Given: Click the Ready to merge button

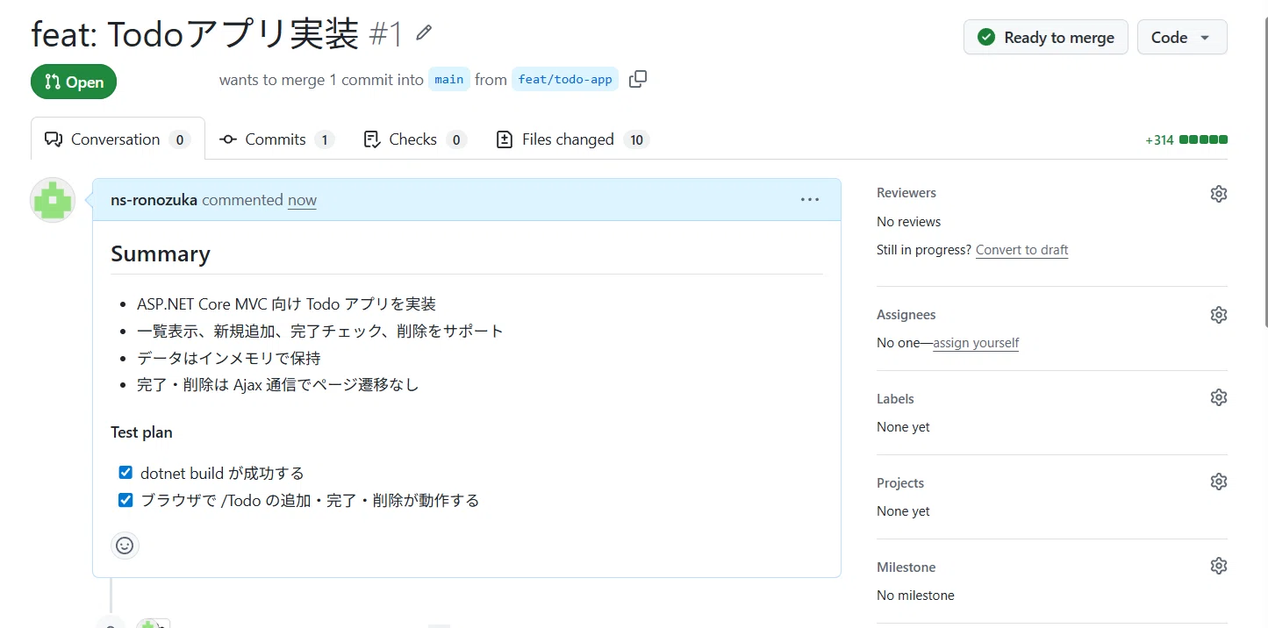Looking at the screenshot, I should point(1046,37).
